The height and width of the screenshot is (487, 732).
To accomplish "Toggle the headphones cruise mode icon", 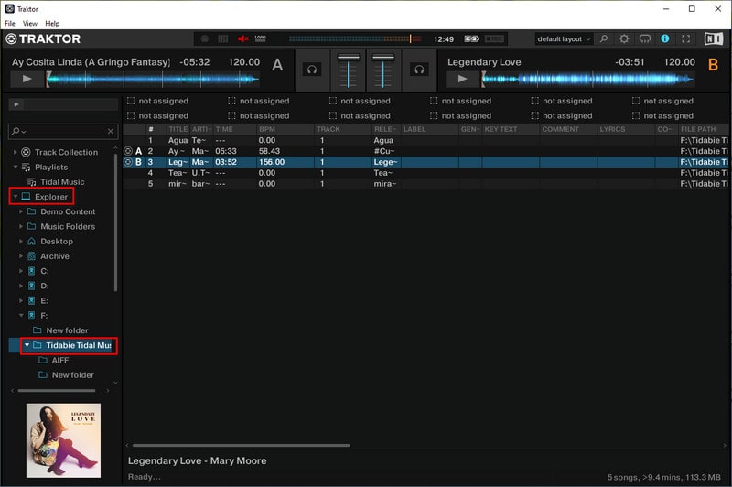I will [645, 38].
